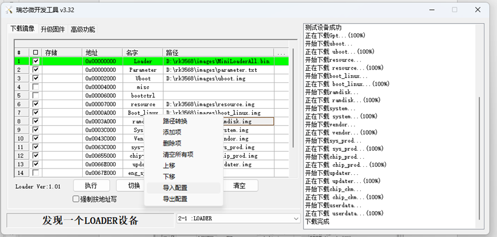Uncheck the Parameter row checkbox

click(36, 70)
